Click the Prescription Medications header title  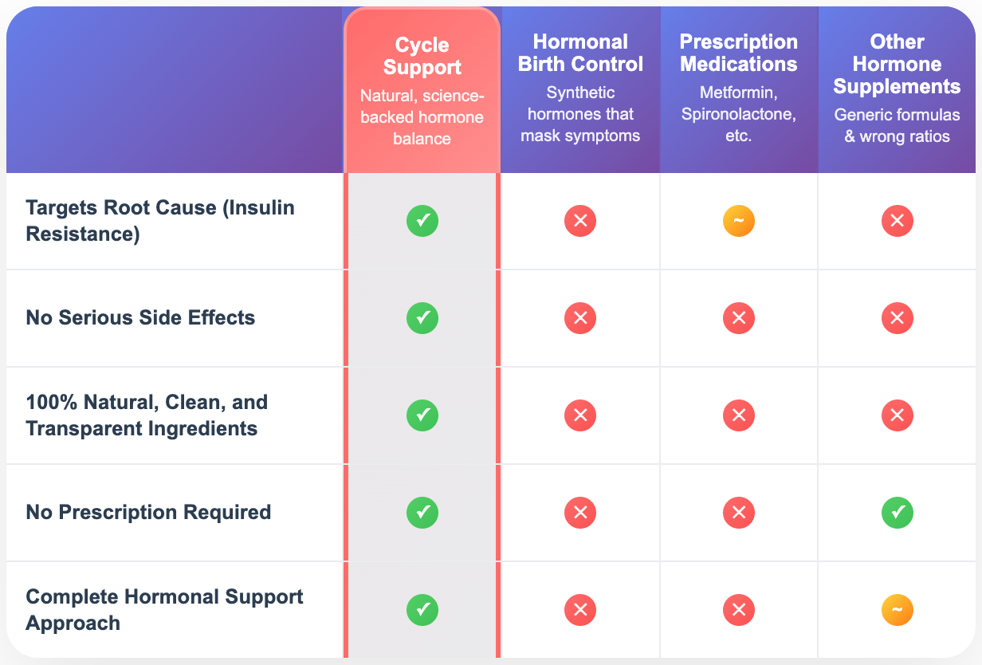[x=738, y=53]
